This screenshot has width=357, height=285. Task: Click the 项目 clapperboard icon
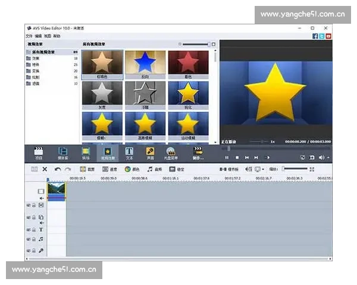39,152
